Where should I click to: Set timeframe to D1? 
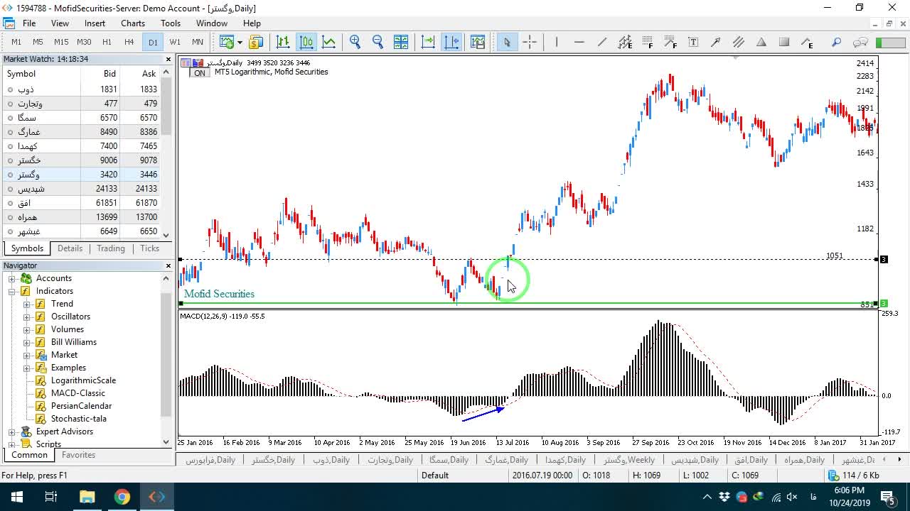[x=153, y=42]
